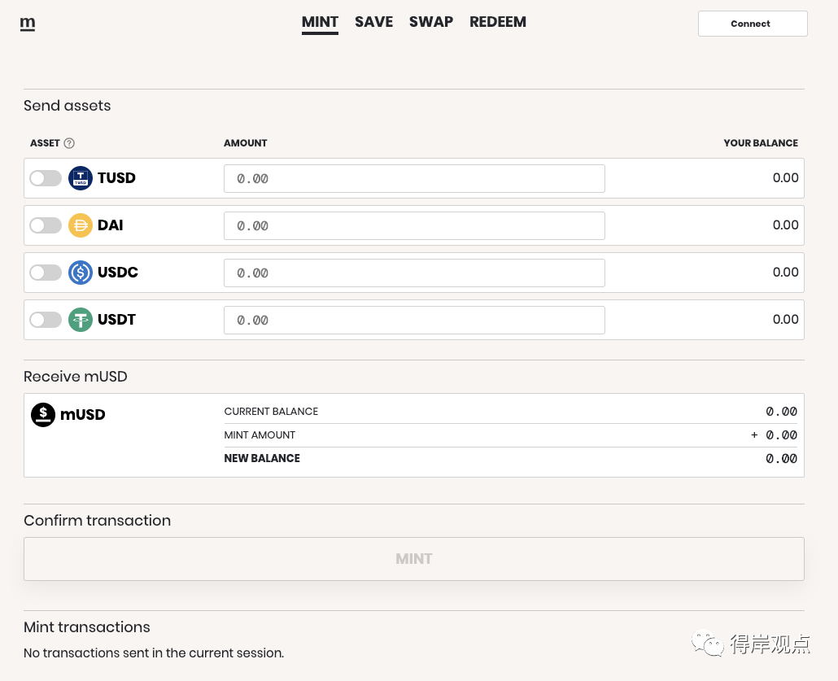This screenshot has width=838, height=681.
Task: Click the 'USDC' asset label
Action: pos(118,272)
